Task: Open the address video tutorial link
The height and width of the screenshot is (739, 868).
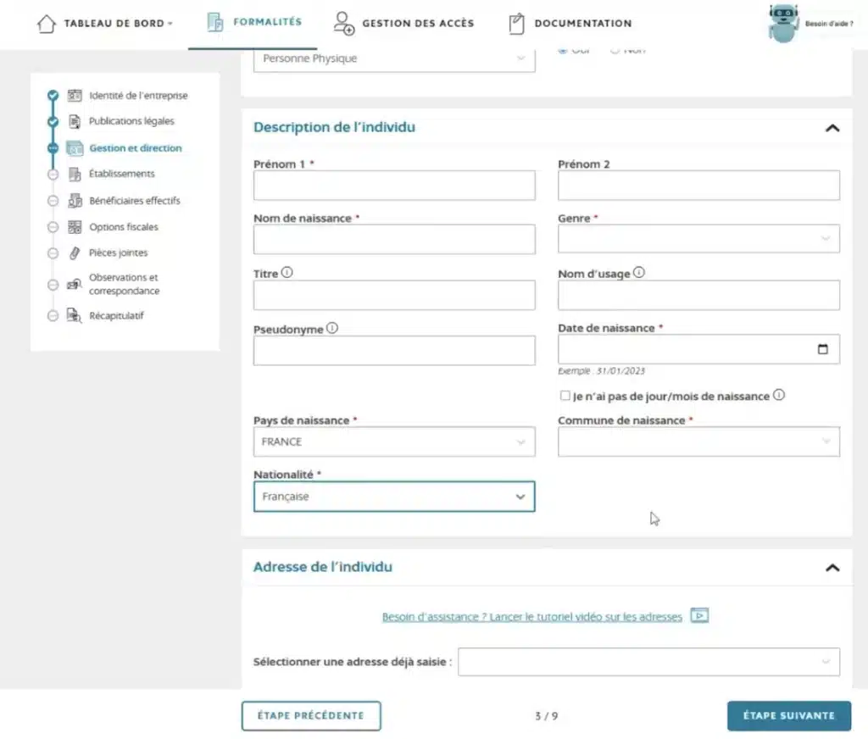Action: click(x=531, y=617)
